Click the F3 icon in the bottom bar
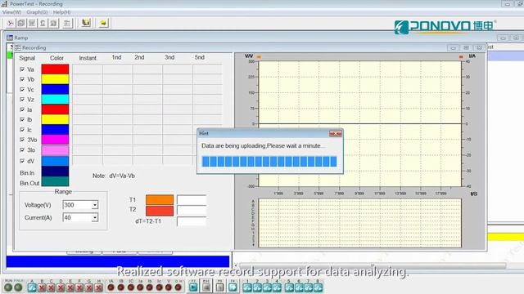The width and height of the screenshot is (524, 294). click(x=220, y=287)
